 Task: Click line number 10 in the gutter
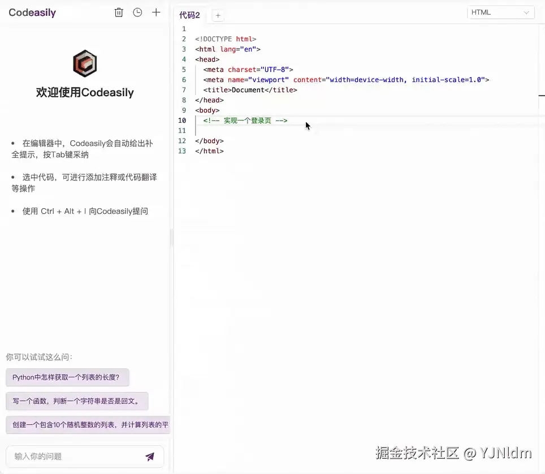tap(182, 120)
